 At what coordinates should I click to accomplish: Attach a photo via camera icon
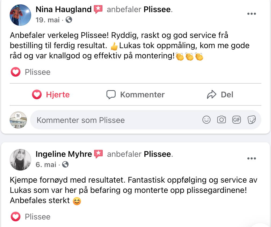(x=222, y=120)
